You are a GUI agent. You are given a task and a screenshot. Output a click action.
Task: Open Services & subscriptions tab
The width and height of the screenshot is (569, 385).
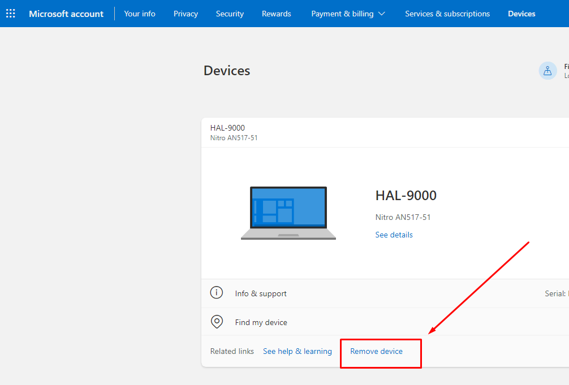point(447,14)
